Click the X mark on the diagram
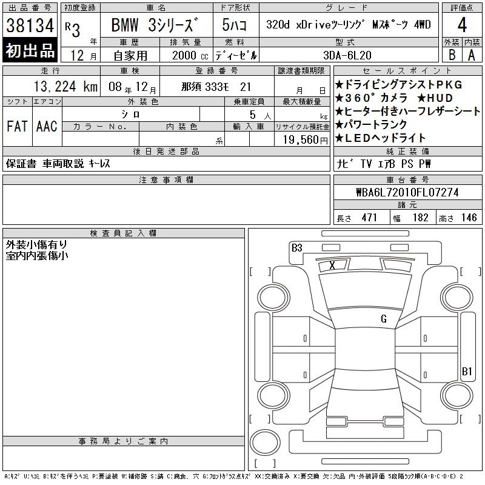485x485 pixels. (332, 265)
